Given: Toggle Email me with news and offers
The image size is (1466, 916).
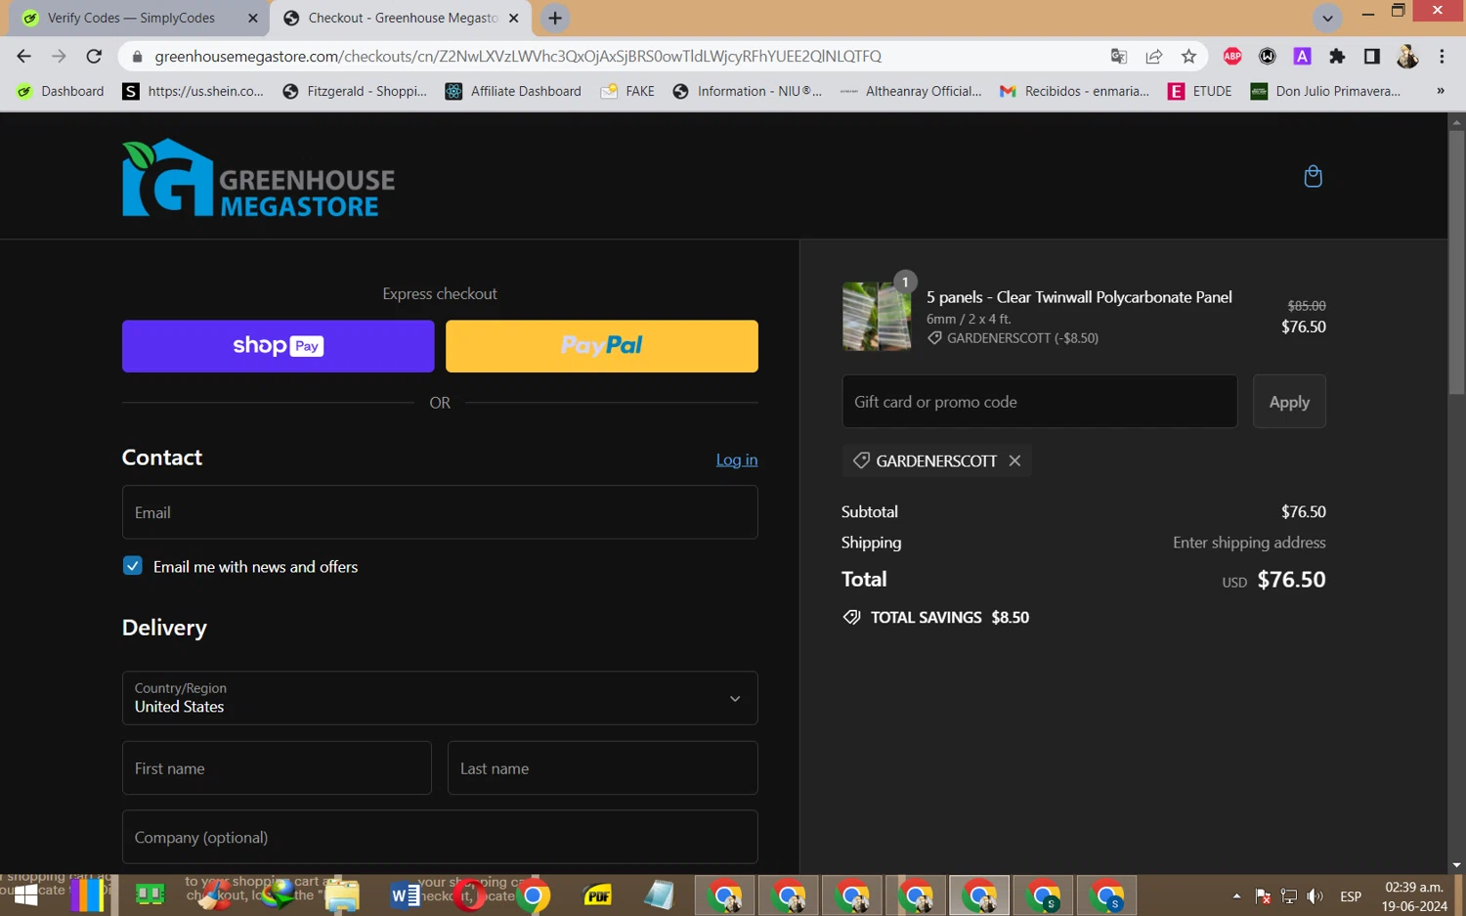Looking at the screenshot, I should tap(133, 566).
